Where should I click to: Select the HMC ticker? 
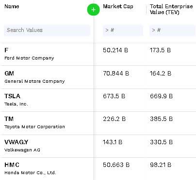[12, 165]
